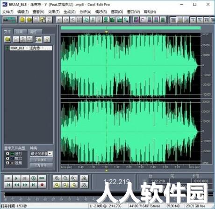Click the red Record button
This screenshot has height=209, width=215.
coord(42,185)
